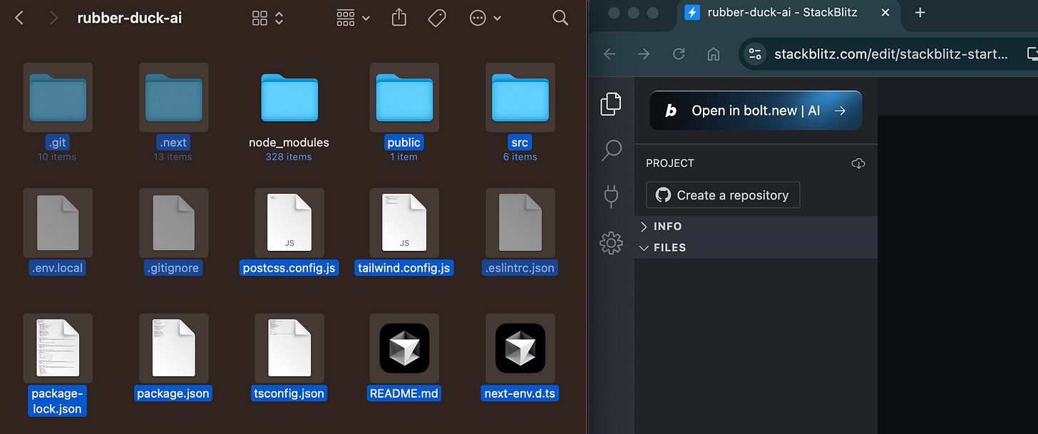Click the stackblitz.com address bar

891,54
